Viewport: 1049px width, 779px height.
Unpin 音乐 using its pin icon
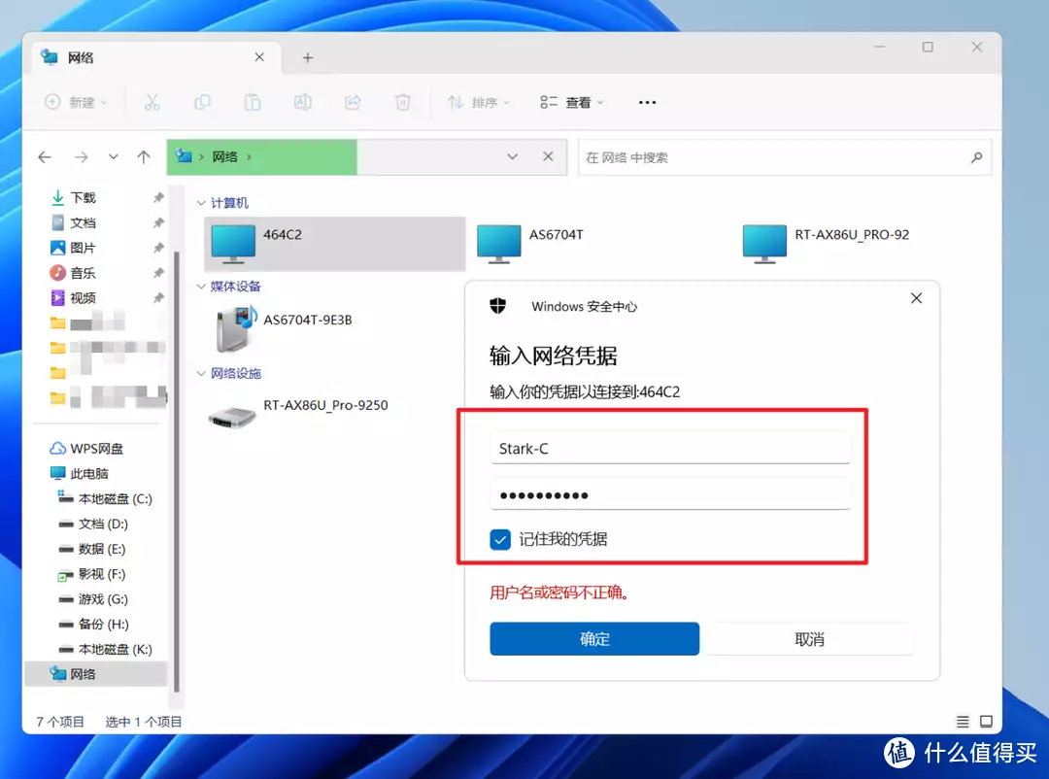point(158,273)
